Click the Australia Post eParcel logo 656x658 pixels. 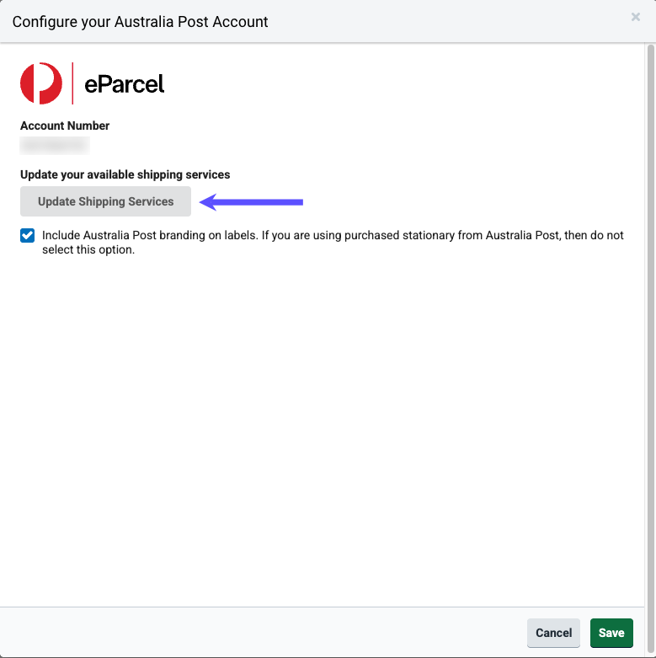tap(93, 83)
